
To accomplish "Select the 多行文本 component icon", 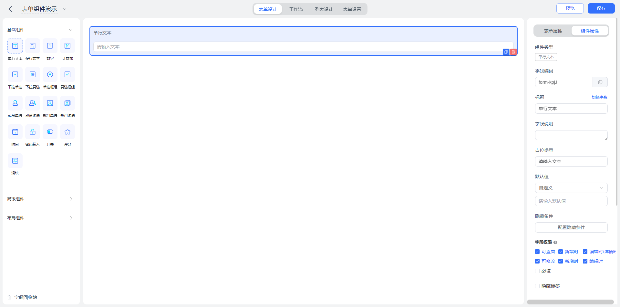I will point(33,46).
